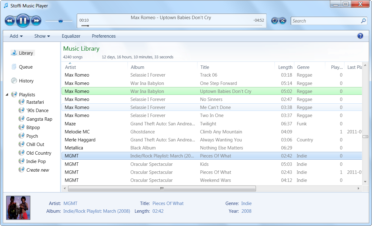This screenshot has width=372, height=226.
Task: Toggle the repeat button
Action: [274, 21]
